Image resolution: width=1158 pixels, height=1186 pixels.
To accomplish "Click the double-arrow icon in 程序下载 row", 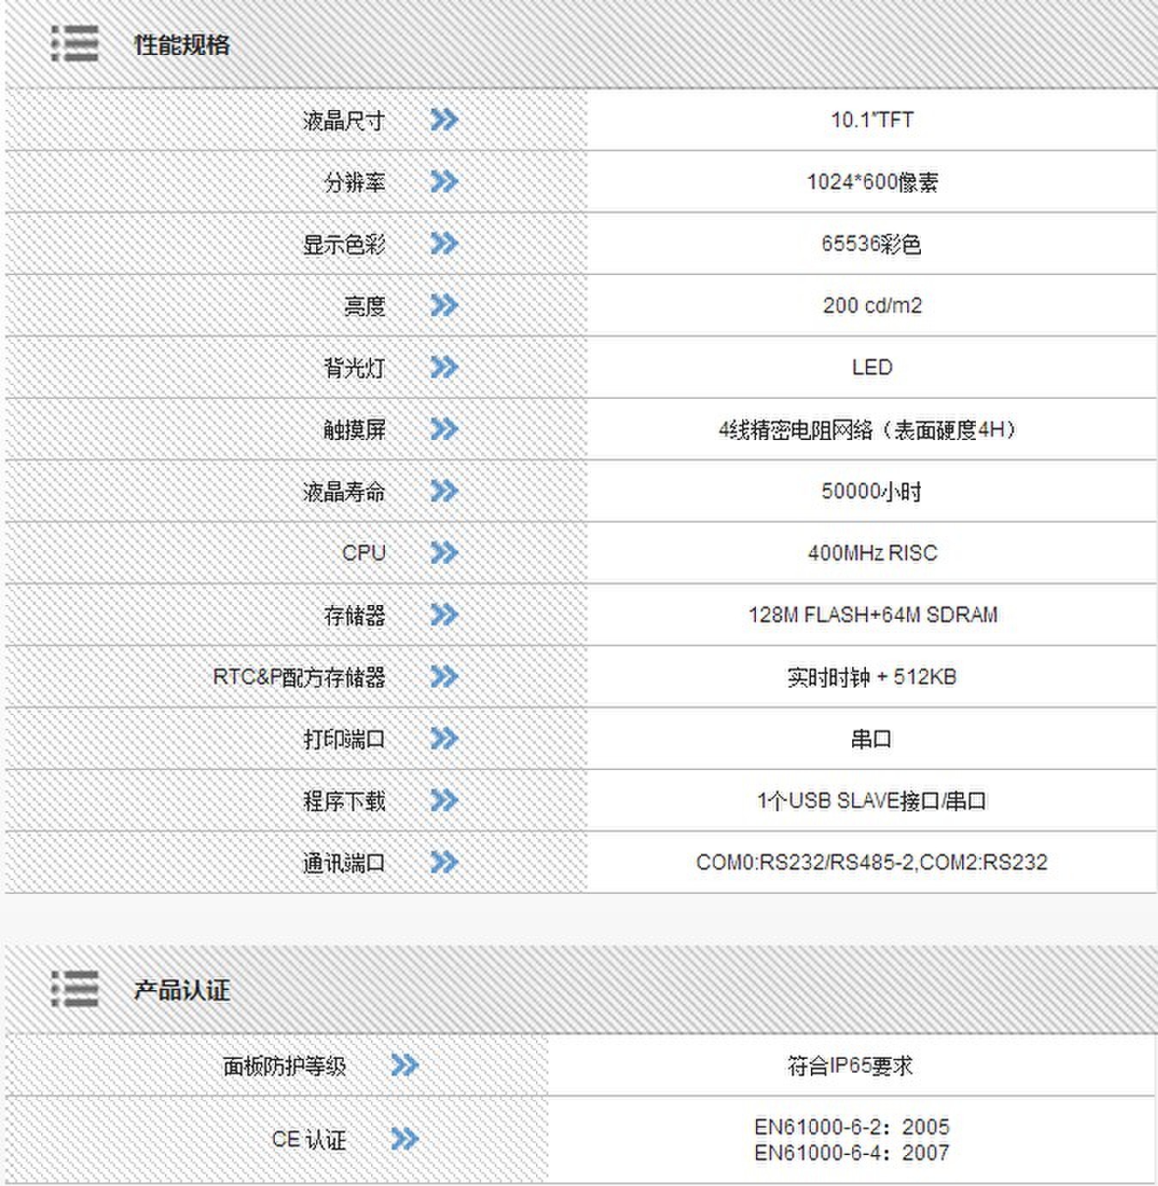I will (444, 800).
